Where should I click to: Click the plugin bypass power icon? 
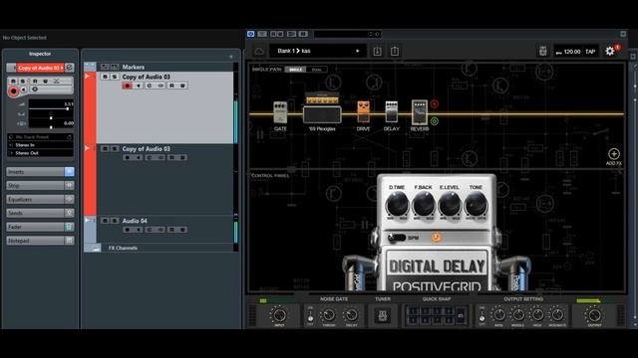coord(250,34)
